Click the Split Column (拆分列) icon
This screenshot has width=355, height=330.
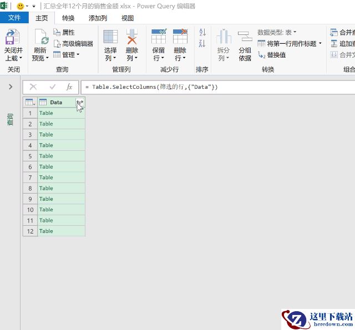pyautogui.click(x=224, y=37)
